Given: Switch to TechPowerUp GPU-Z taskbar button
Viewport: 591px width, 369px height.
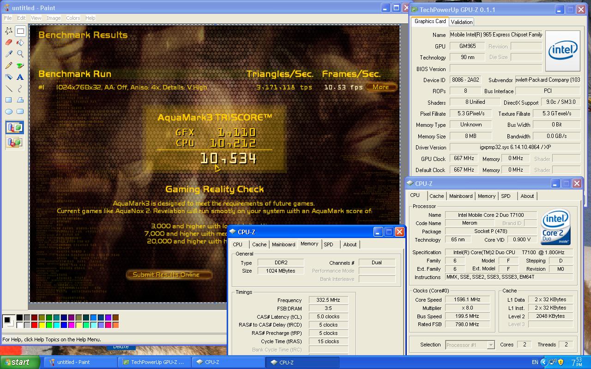Looking at the screenshot, I should click(155, 362).
